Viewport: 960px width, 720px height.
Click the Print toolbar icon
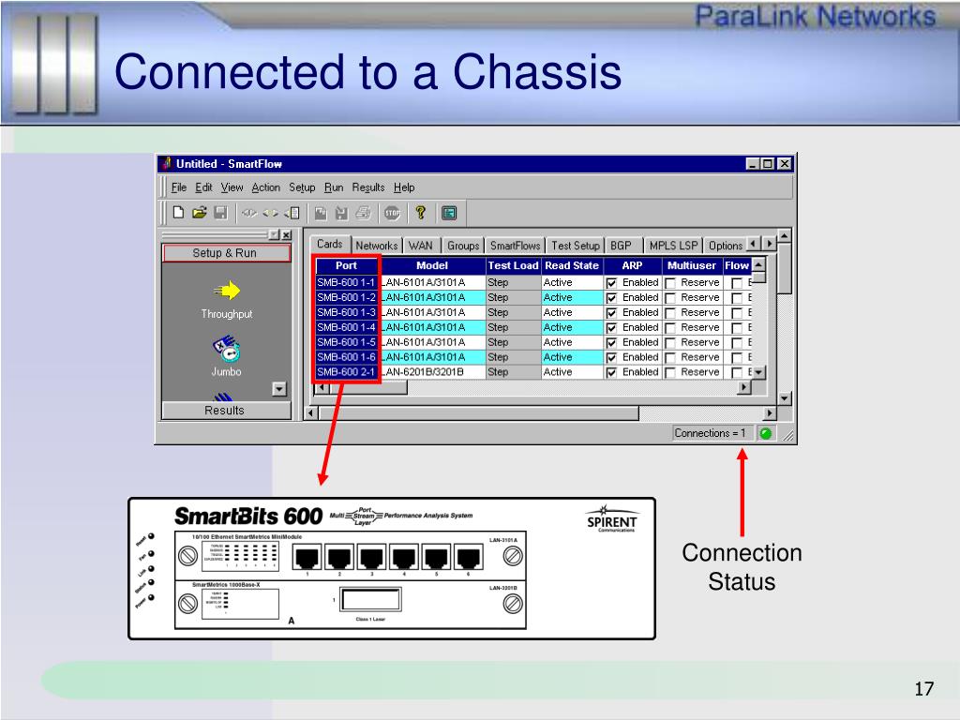tap(363, 213)
